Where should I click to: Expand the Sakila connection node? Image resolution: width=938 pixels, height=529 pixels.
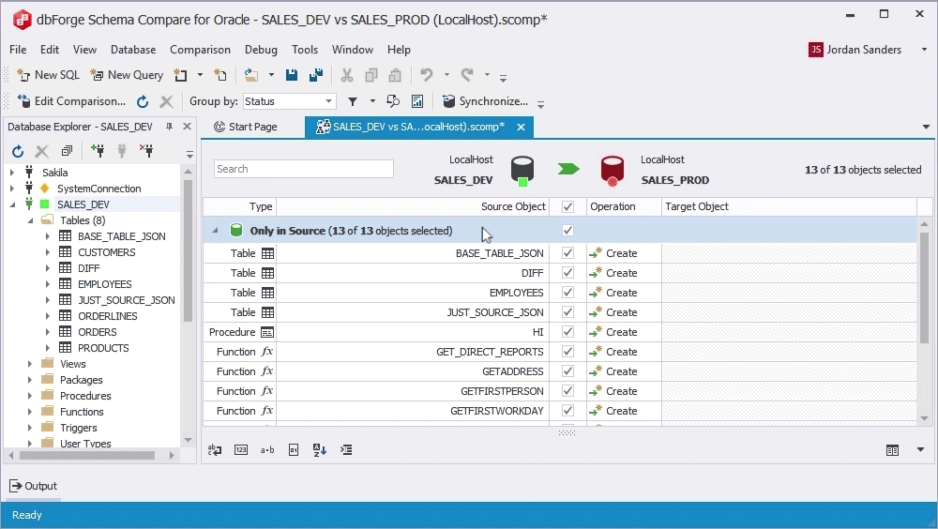tap(12, 173)
